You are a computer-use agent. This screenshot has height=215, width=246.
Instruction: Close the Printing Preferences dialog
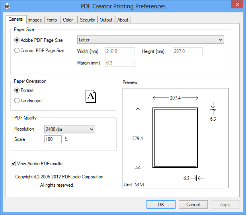[237, 4]
